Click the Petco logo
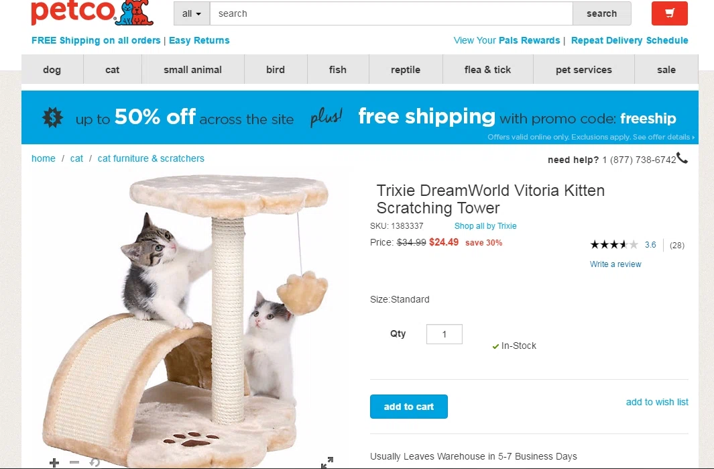The width and height of the screenshot is (714, 469). point(93,13)
